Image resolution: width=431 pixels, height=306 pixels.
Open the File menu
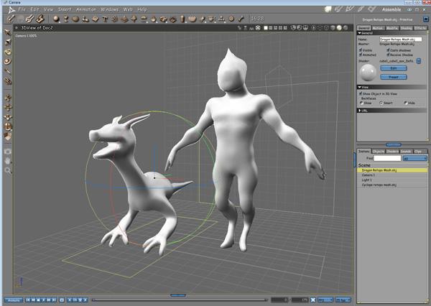click(x=22, y=9)
